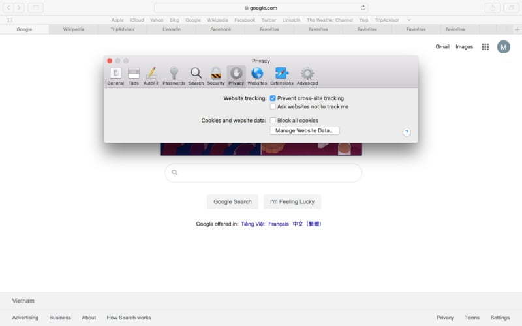Switch Google to Traditional Chinese
This screenshot has height=326, width=522.
pos(307,224)
